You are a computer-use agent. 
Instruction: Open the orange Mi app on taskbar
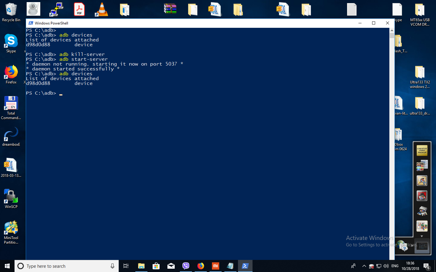coord(215,266)
